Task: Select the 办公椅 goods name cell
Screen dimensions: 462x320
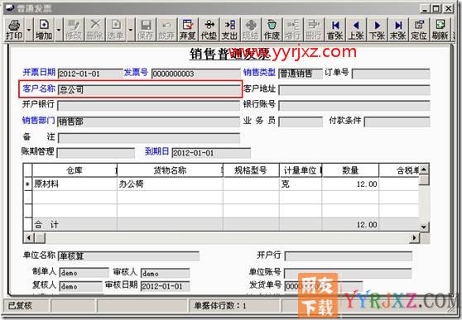Action: coord(170,184)
